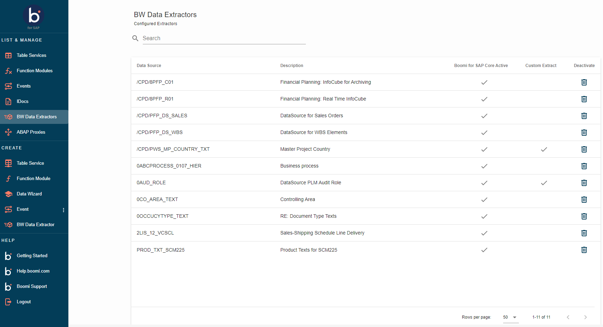603x327 pixels.
Task: Focus the Search input field
Action: click(x=223, y=38)
